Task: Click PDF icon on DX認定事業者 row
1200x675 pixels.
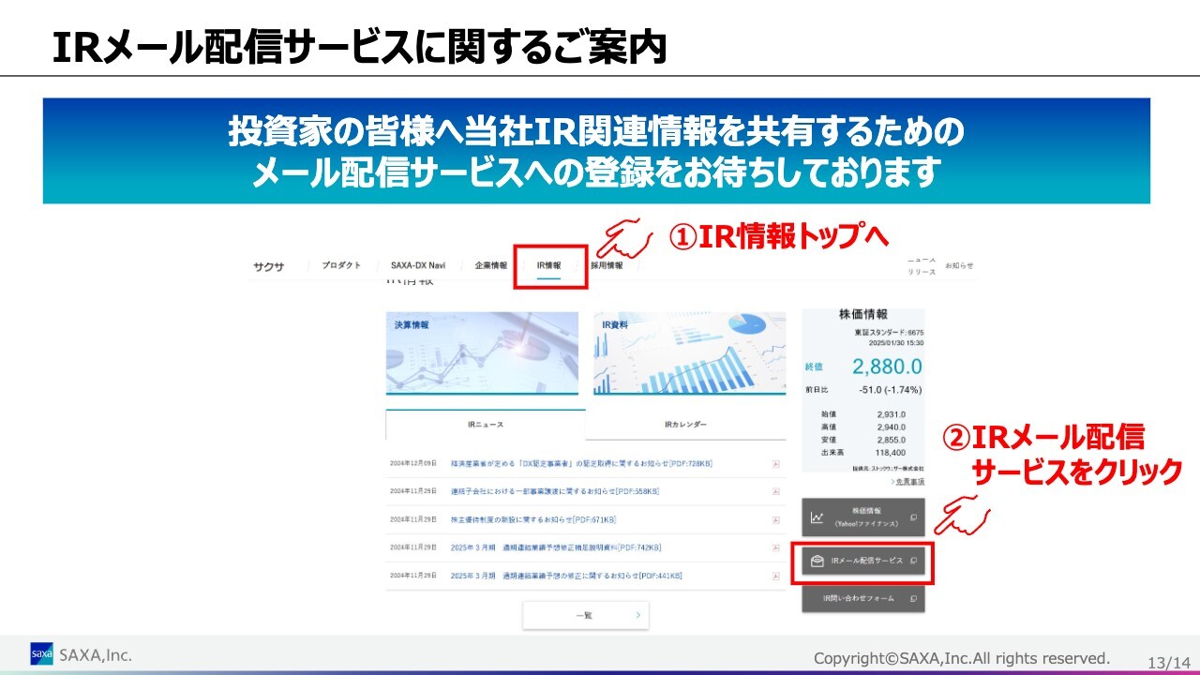Action: pyautogui.click(x=776, y=463)
